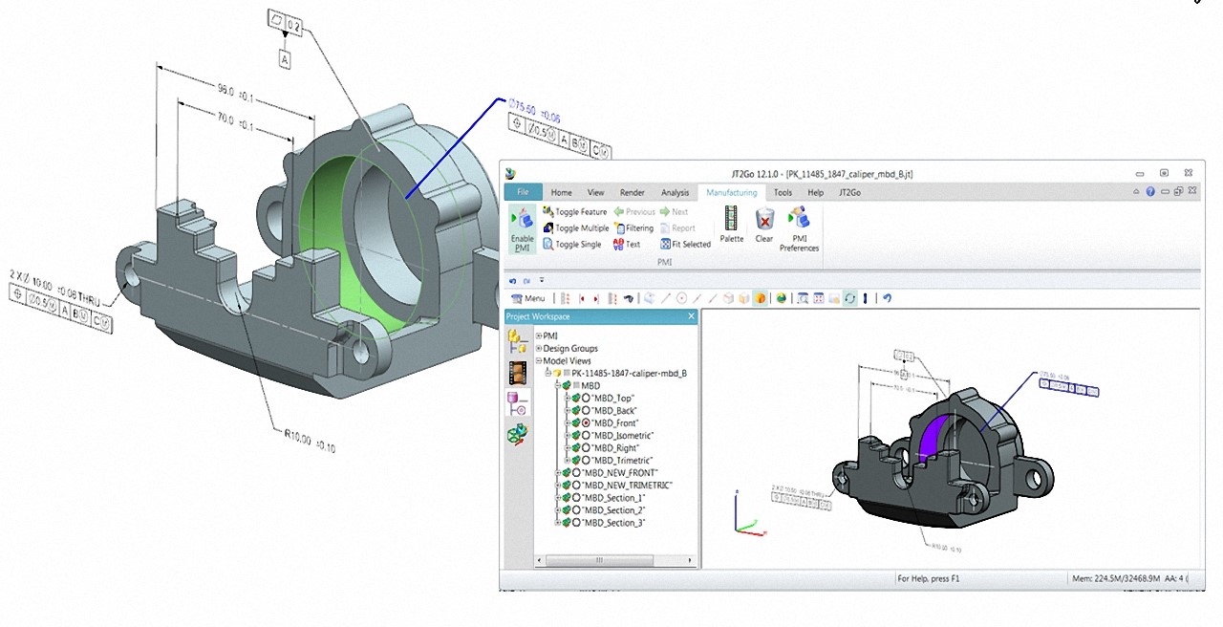Viewport: 1223px width, 627px height.
Task: Expand the PMI tree node
Action: coord(539,335)
